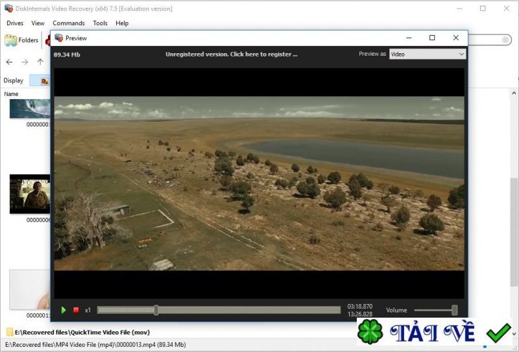This screenshot has width=519, height=352.
Task: Click the Preview window title icon
Action: [x=58, y=38]
